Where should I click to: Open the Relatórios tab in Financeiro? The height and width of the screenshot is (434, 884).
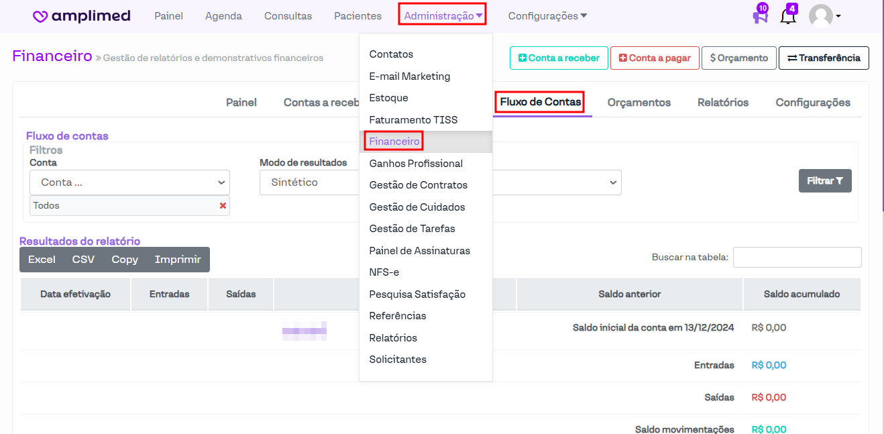722,103
